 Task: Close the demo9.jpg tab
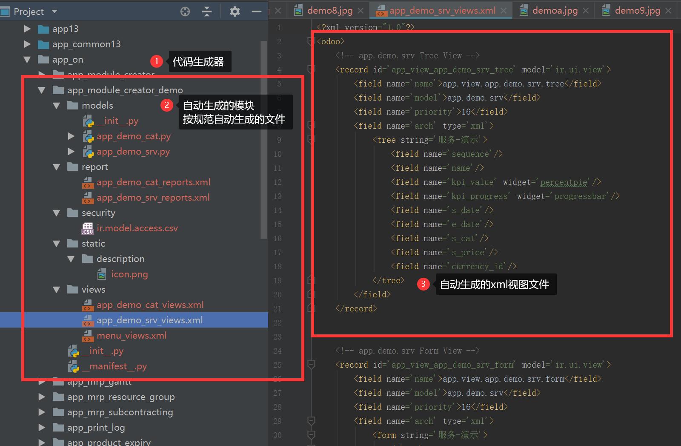click(x=668, y=11)
